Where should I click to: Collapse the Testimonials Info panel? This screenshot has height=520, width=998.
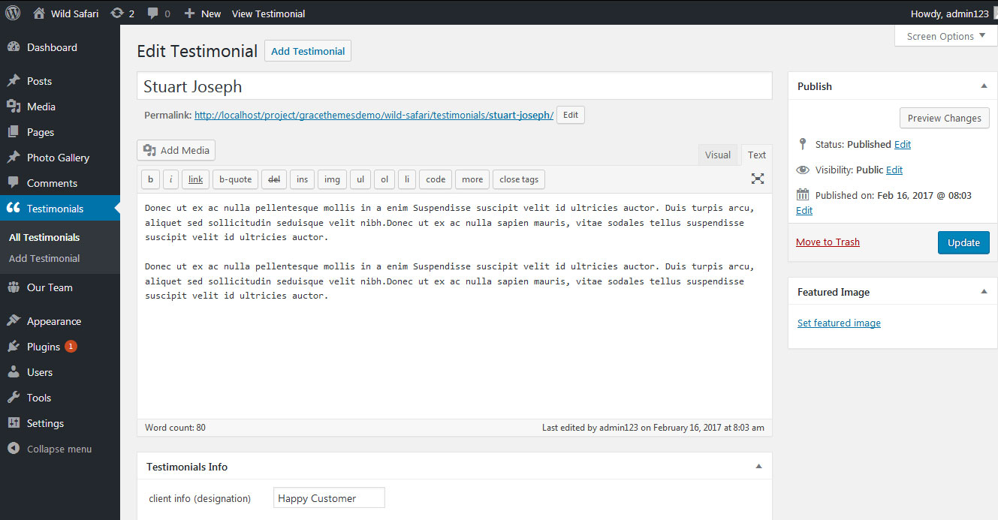tap(758, 467)
